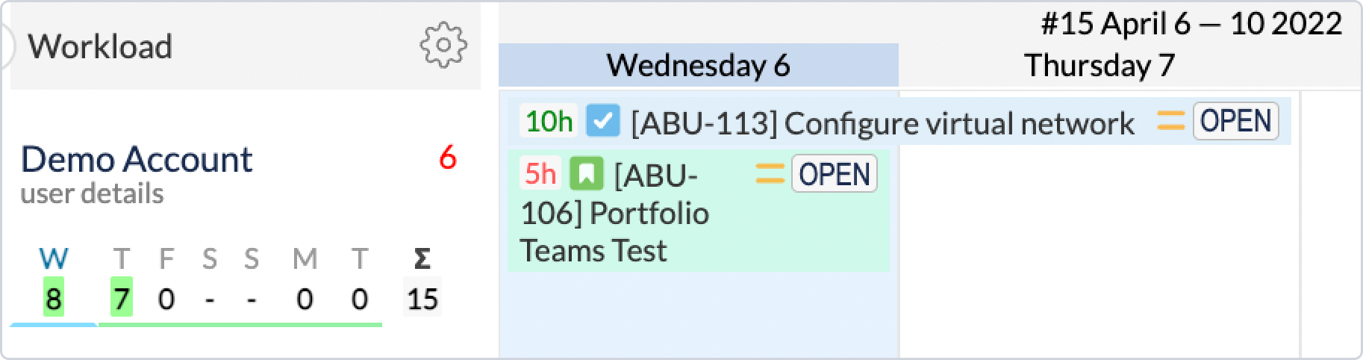Click medium priority icon on ABU-113
The height and width of the screenshot is (360, 1363).
(1170, 121)
